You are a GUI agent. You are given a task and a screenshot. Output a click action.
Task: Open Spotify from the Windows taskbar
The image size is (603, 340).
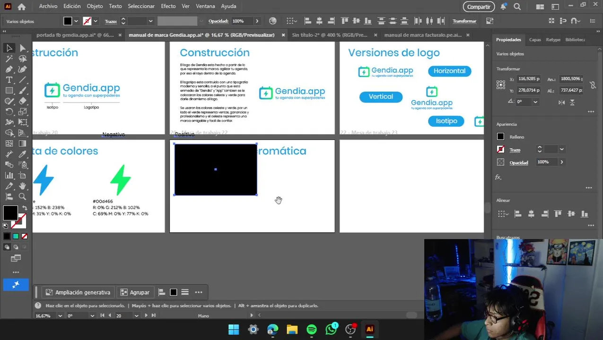coord(312,330)
